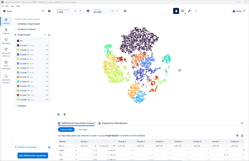Switch to the Expression Distribution tab
This screenshot has height=161, width=249.
click(113, 123)
